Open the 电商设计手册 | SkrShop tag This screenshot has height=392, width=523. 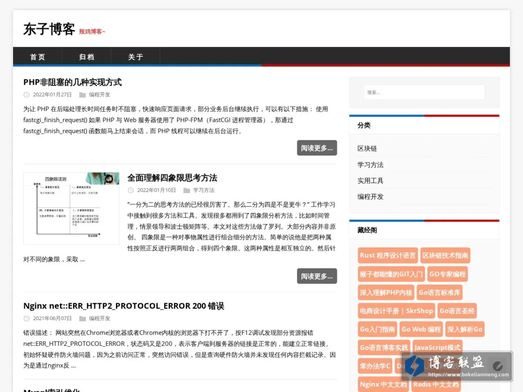click(x=396, y=311)
